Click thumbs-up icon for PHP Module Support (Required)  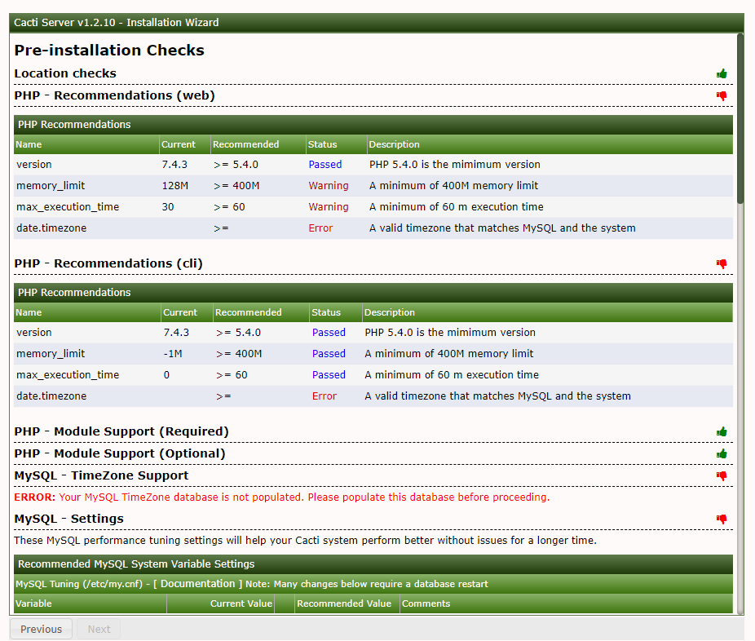[x=722, y=431]
